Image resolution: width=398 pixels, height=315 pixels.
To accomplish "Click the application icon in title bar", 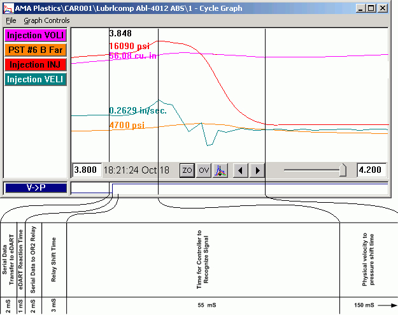I will (8, 8).
